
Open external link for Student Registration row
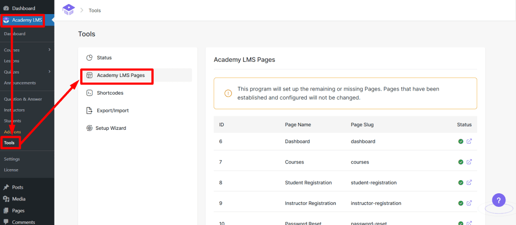(469, 183)
